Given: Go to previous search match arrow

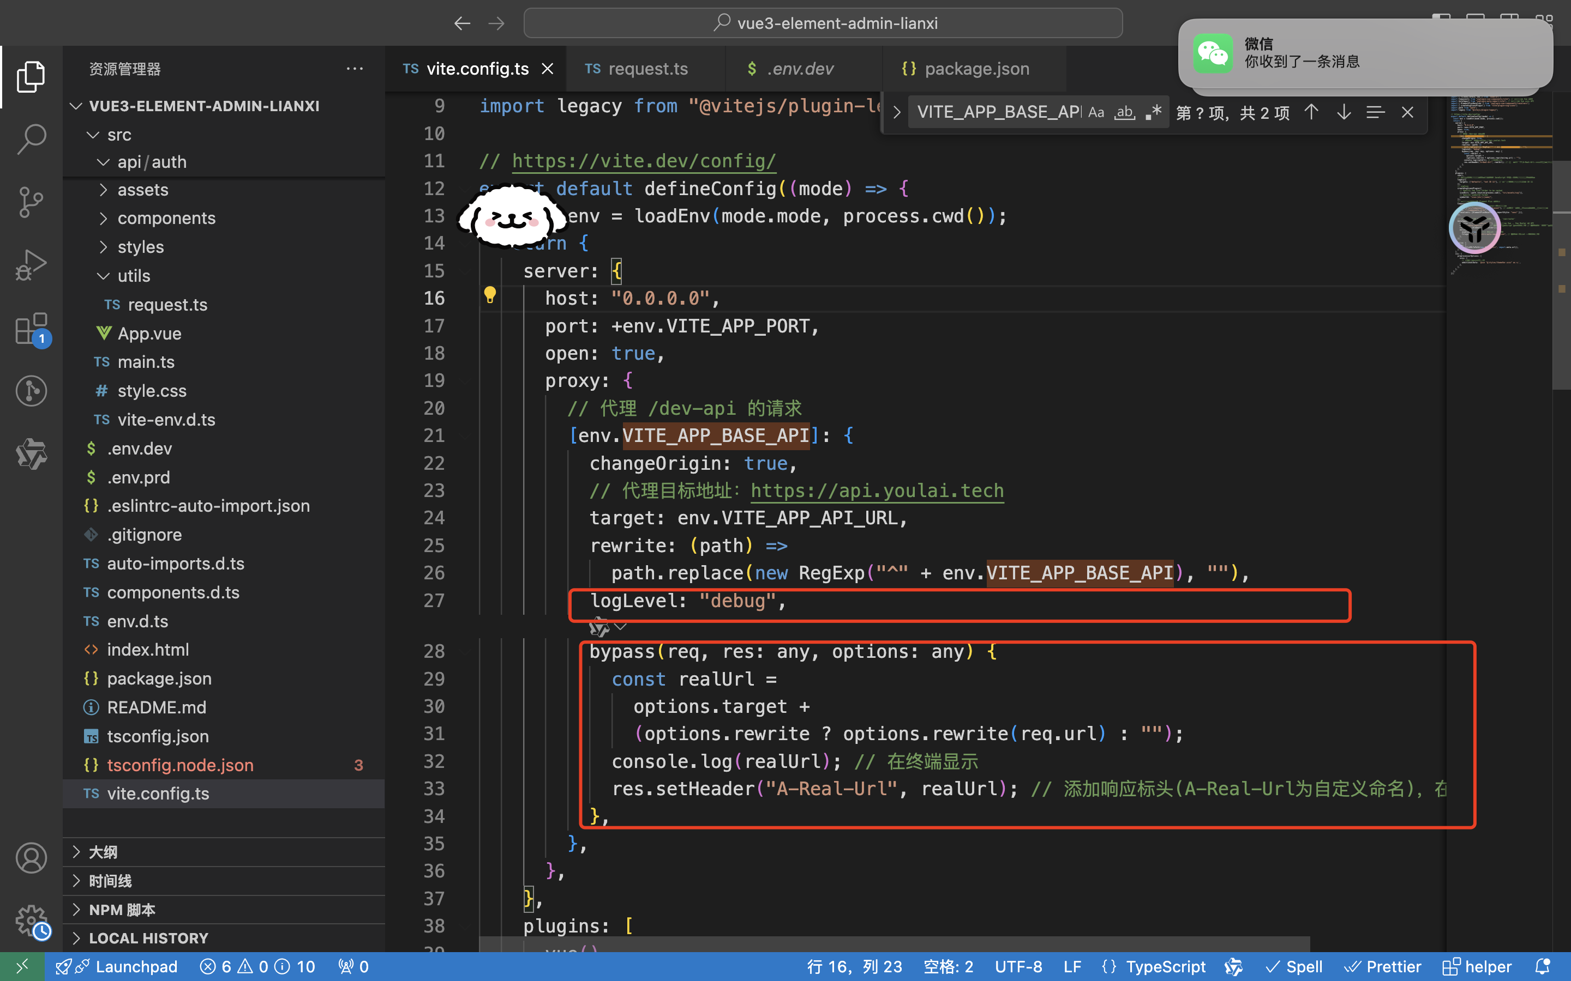Looking at the screenshot, I should (1311, 112).
